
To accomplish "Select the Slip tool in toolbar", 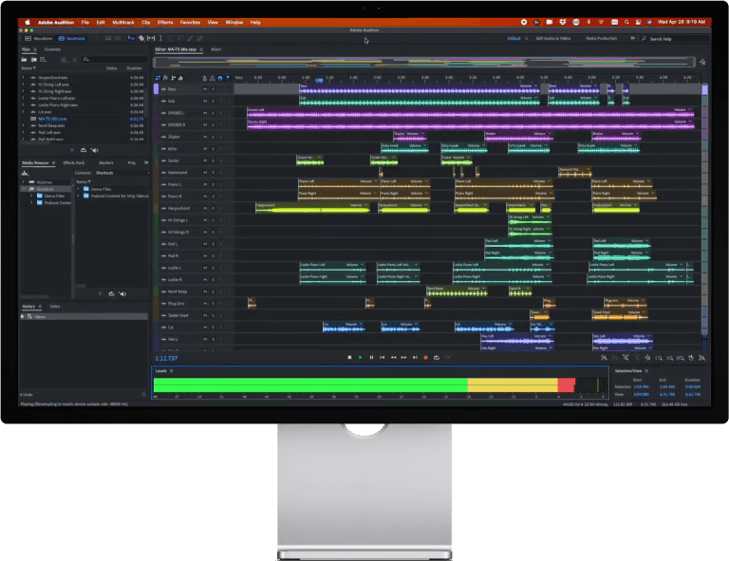I will (151, 39).
